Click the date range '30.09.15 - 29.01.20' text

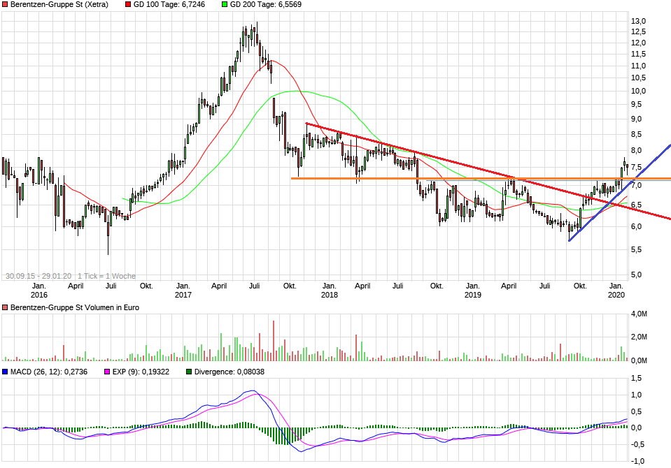click(38, 276)
